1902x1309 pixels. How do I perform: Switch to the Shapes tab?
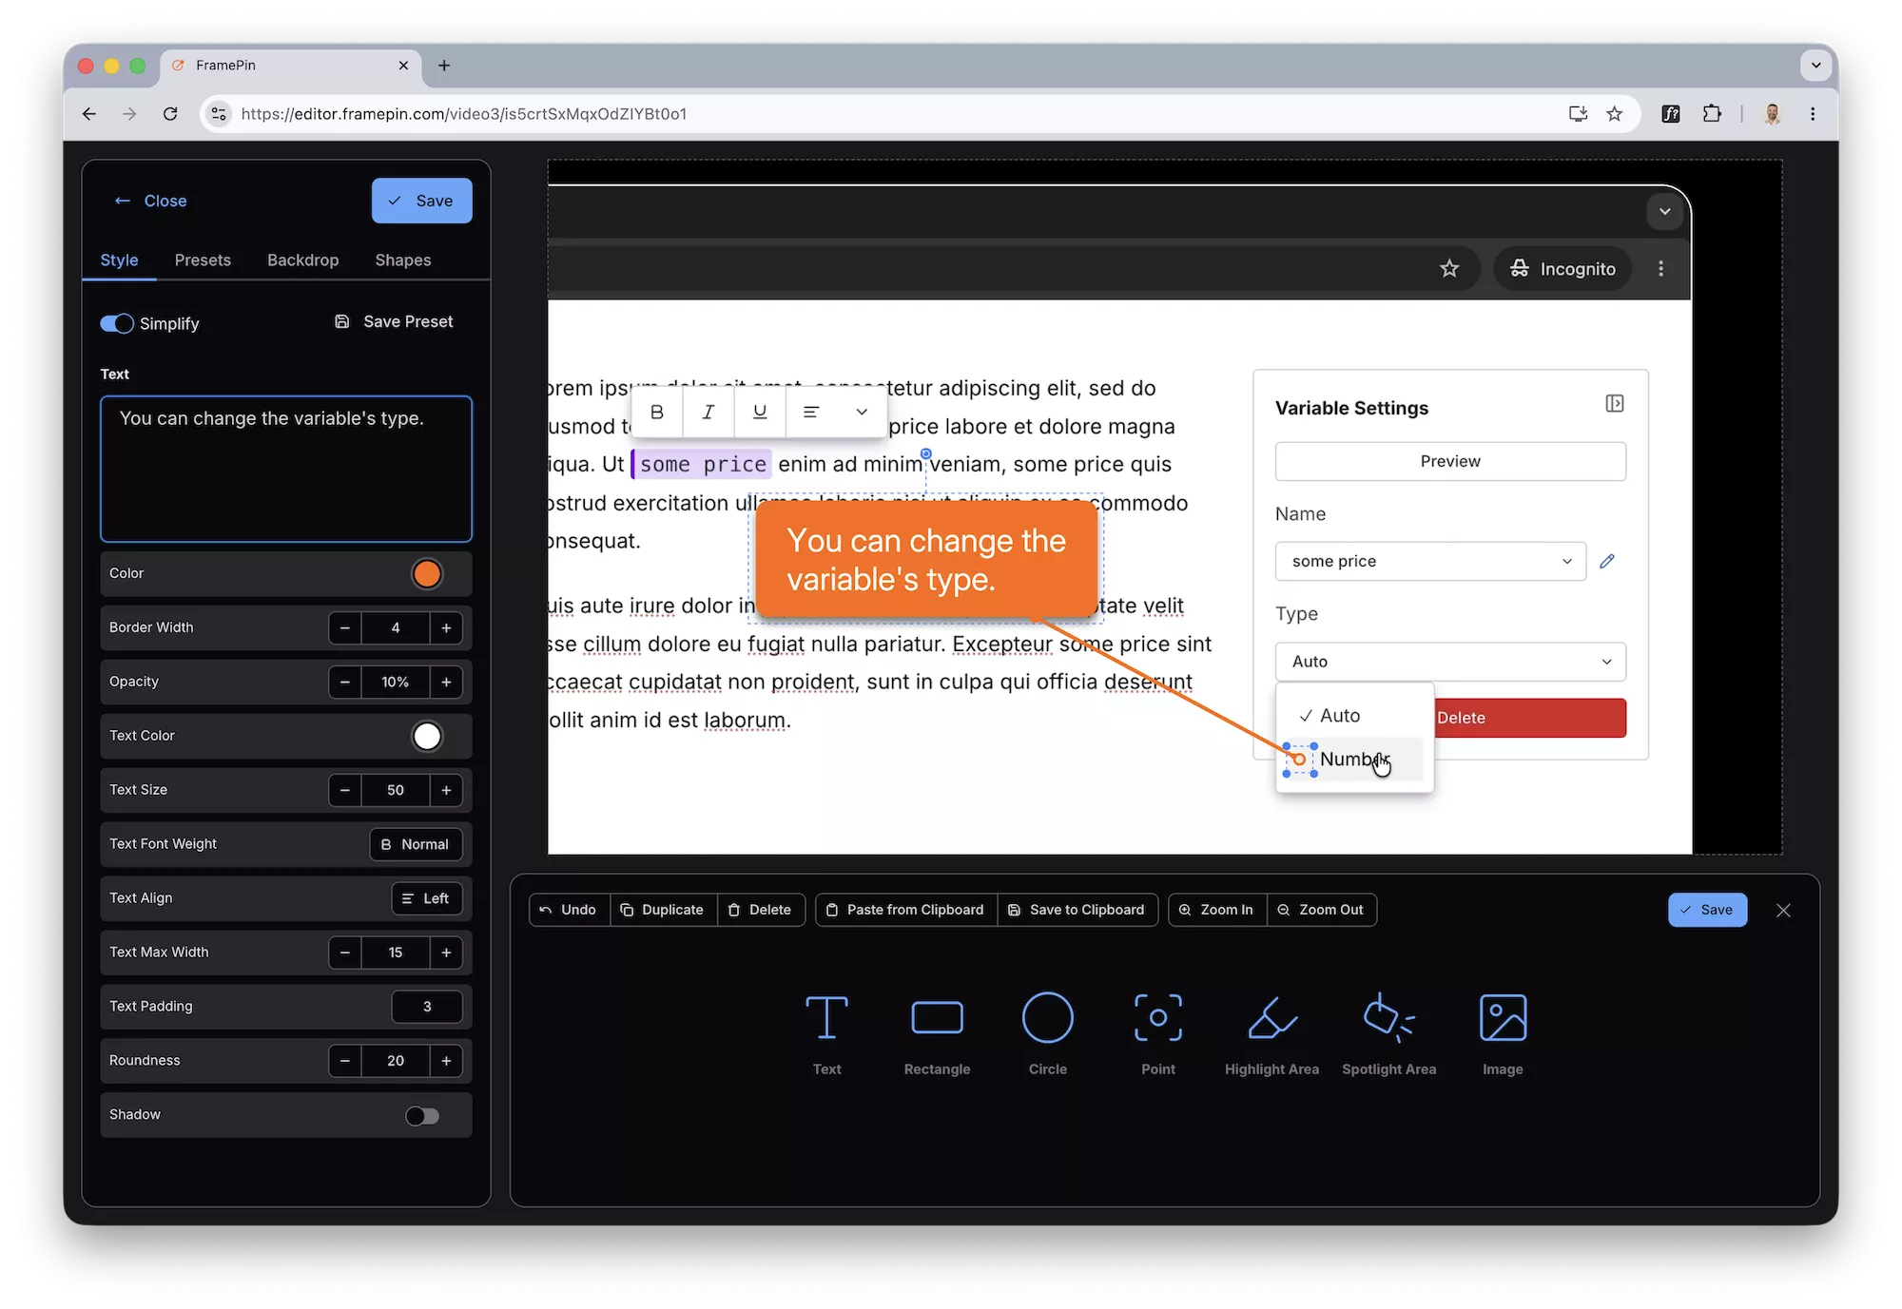[x=402, y=260]
